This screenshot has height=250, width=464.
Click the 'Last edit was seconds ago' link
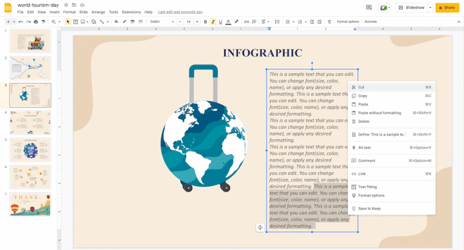click(x=180, y=12)
